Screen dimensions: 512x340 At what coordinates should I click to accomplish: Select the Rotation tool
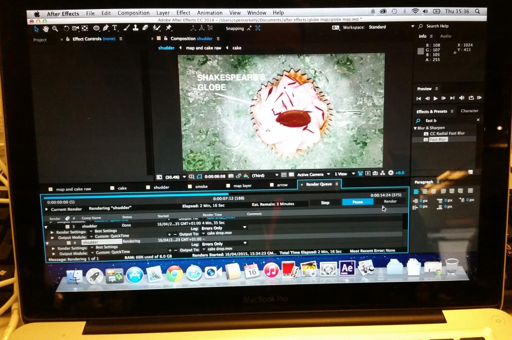pyautogui.click(x=67, y=28)
